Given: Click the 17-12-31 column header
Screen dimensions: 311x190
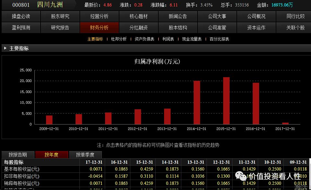Looking at the screenshot, I should [94, 162].
